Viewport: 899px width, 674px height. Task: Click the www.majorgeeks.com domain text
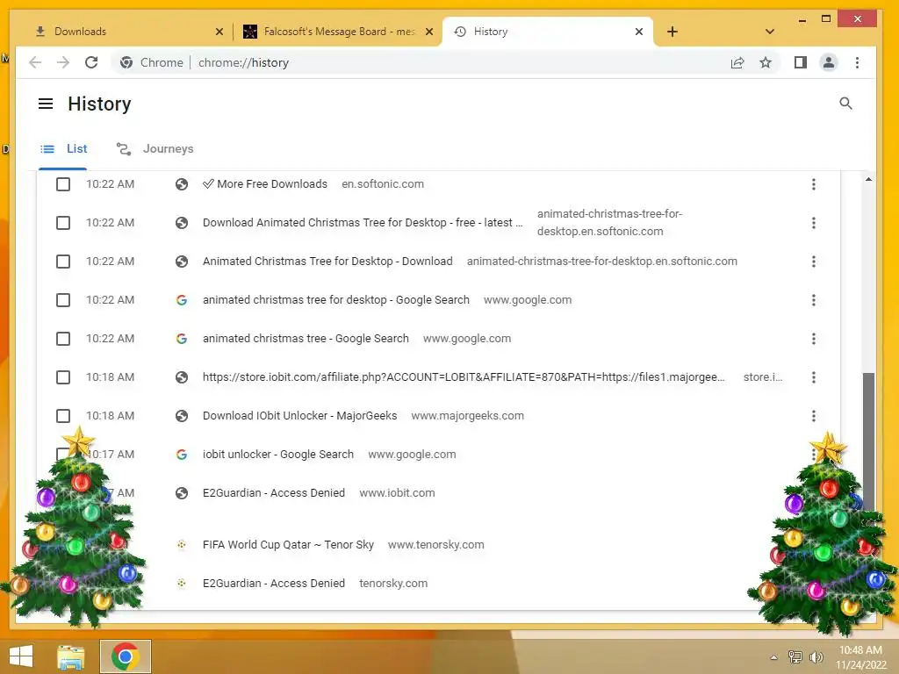(x=467, y=415)
